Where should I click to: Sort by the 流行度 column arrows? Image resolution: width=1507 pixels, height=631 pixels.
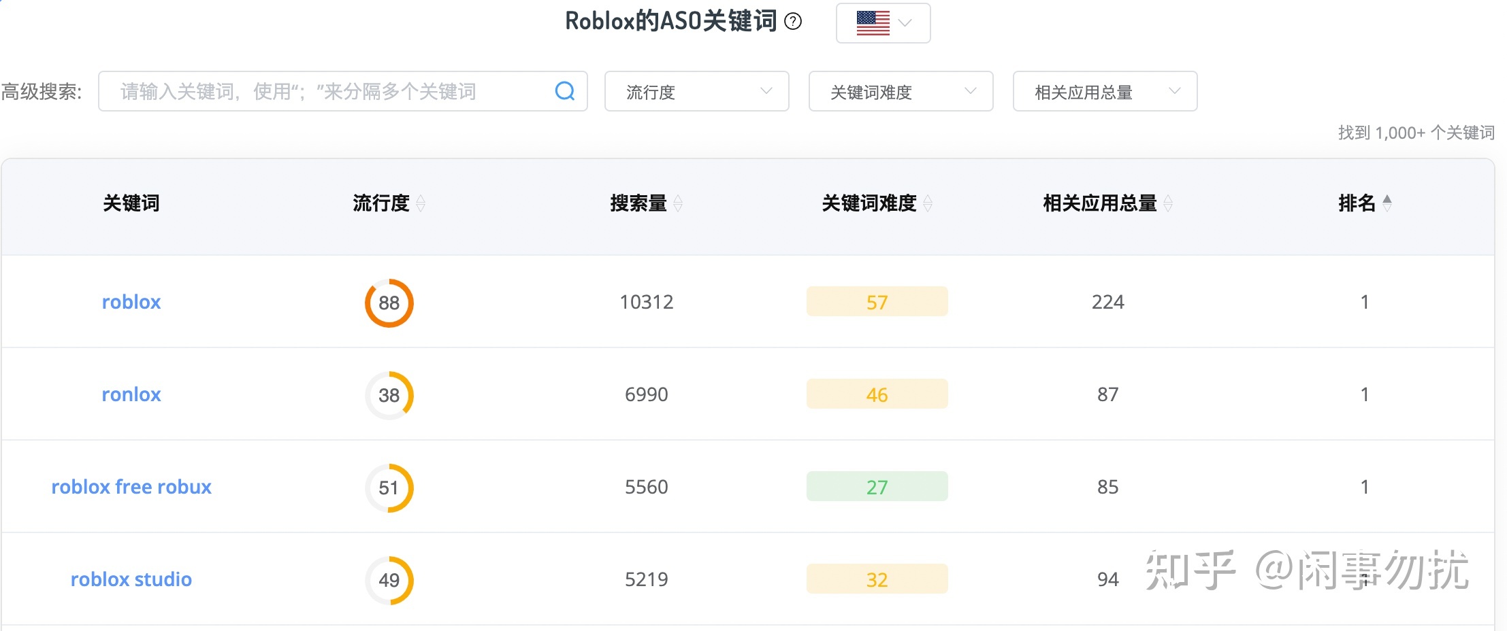[421, 203]
